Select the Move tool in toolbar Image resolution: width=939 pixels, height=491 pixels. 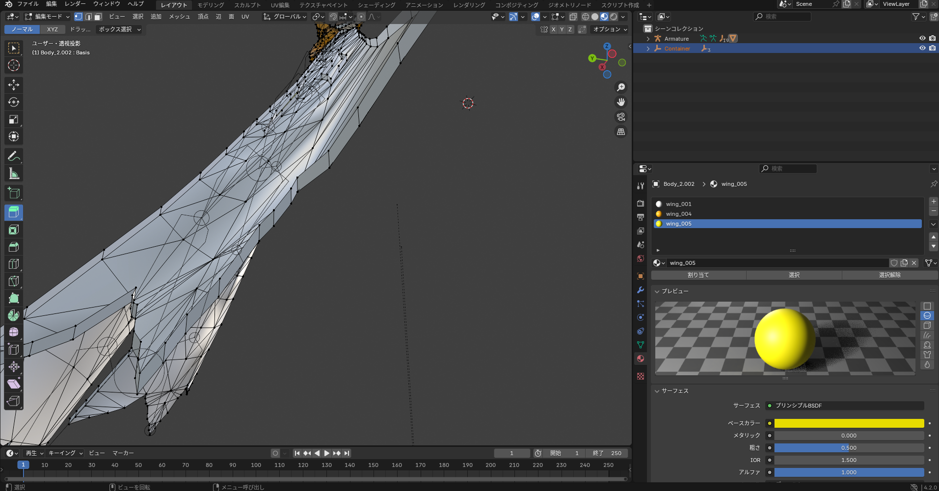click(x=14, y=85)
